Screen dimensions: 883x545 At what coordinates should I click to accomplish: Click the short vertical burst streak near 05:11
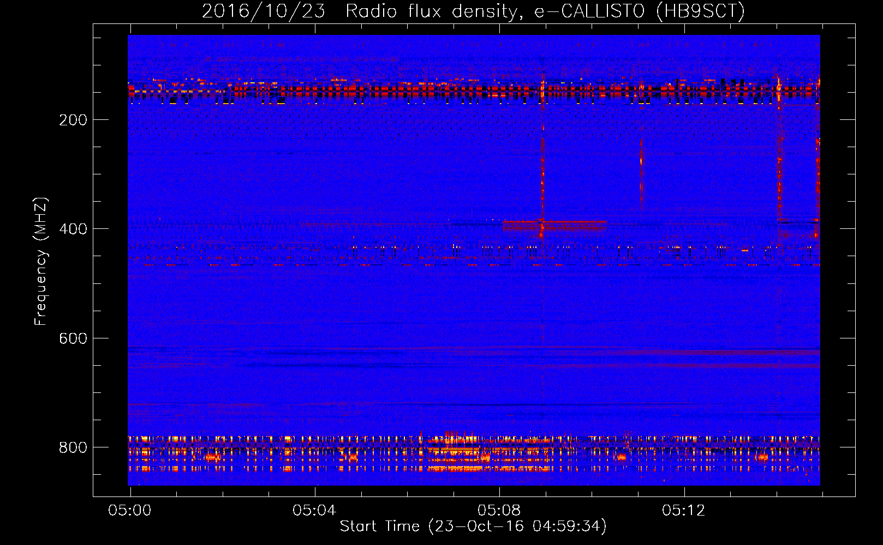641,169
